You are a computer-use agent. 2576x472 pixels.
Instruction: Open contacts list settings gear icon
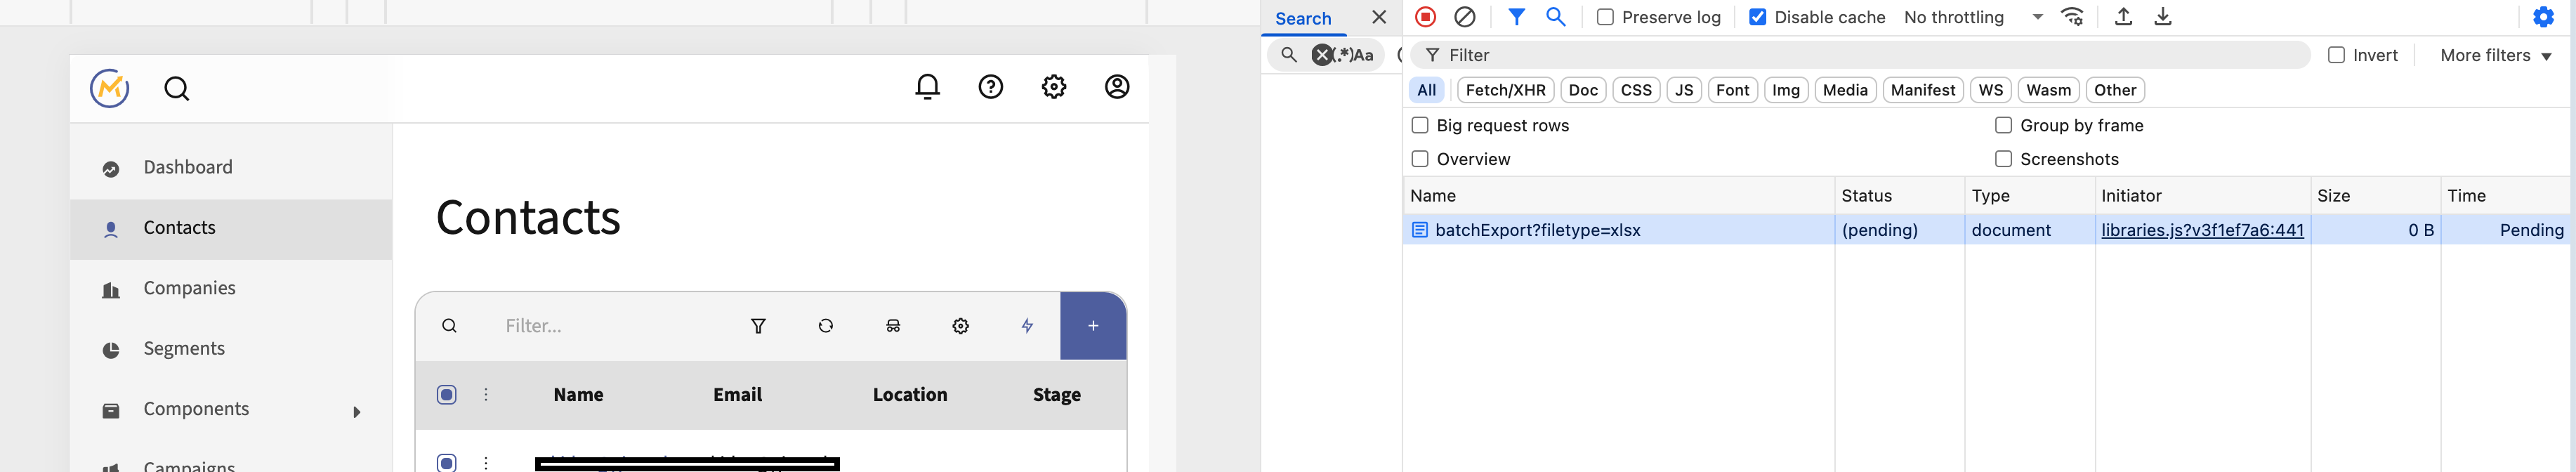961,326
